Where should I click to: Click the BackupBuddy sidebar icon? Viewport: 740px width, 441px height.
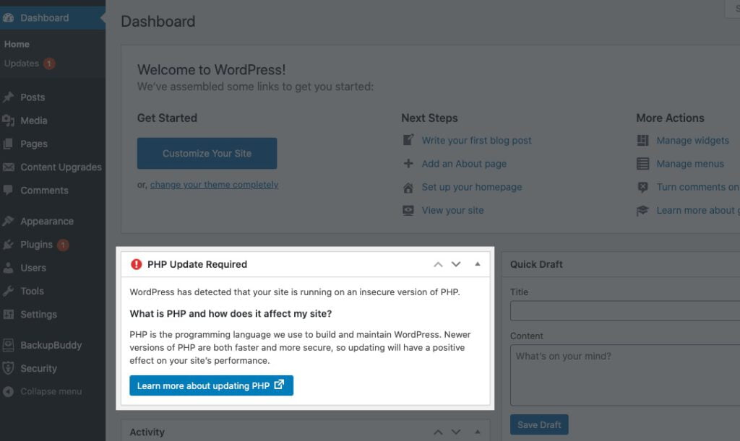[x=10, y=345]
